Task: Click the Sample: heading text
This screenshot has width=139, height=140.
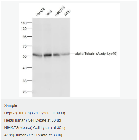Action: pyautogui.click(x=11, y=105)
